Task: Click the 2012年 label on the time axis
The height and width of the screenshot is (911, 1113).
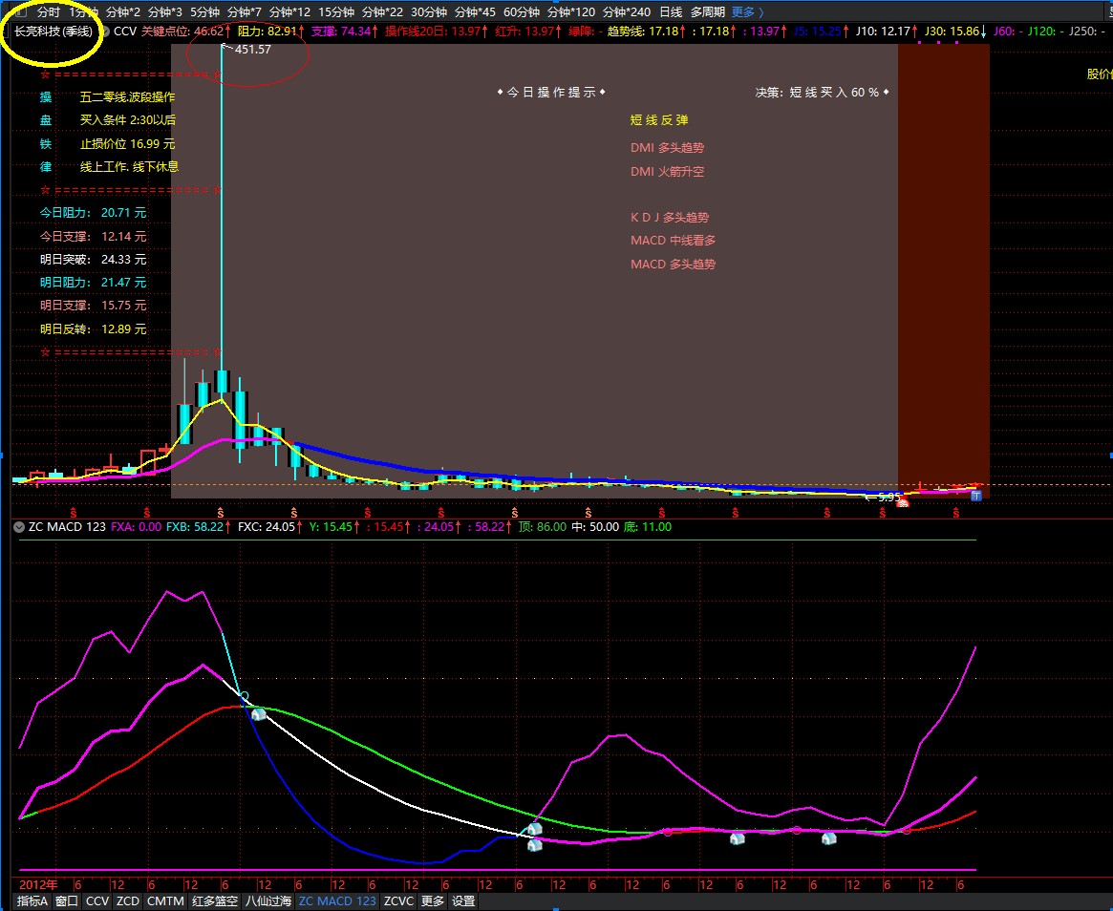Action: click(x=38, y=885)
